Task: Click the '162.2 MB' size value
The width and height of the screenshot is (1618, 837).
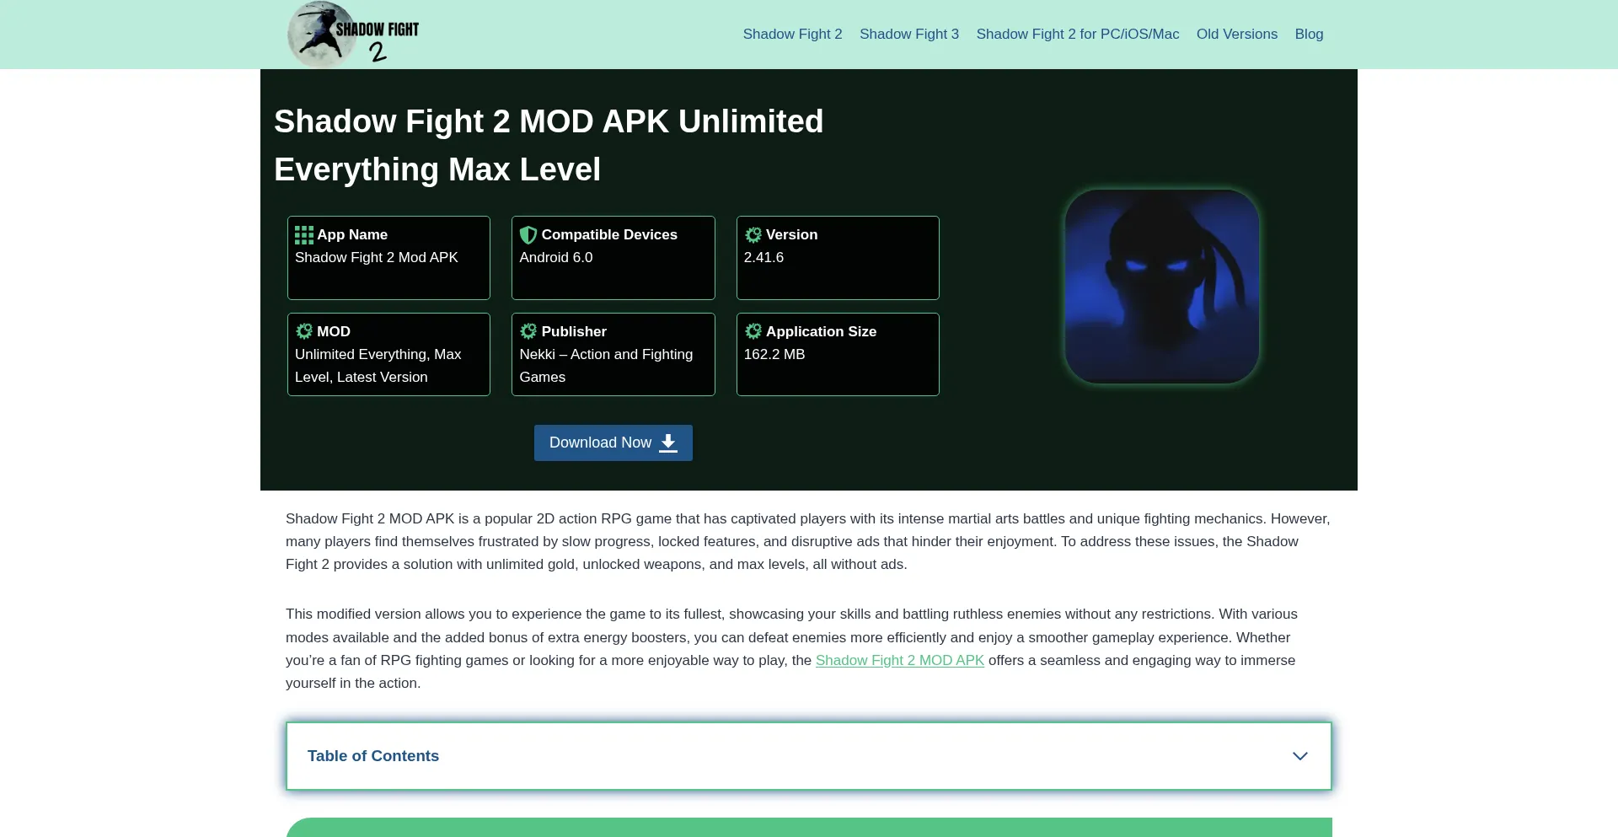Action: (774, 355)
